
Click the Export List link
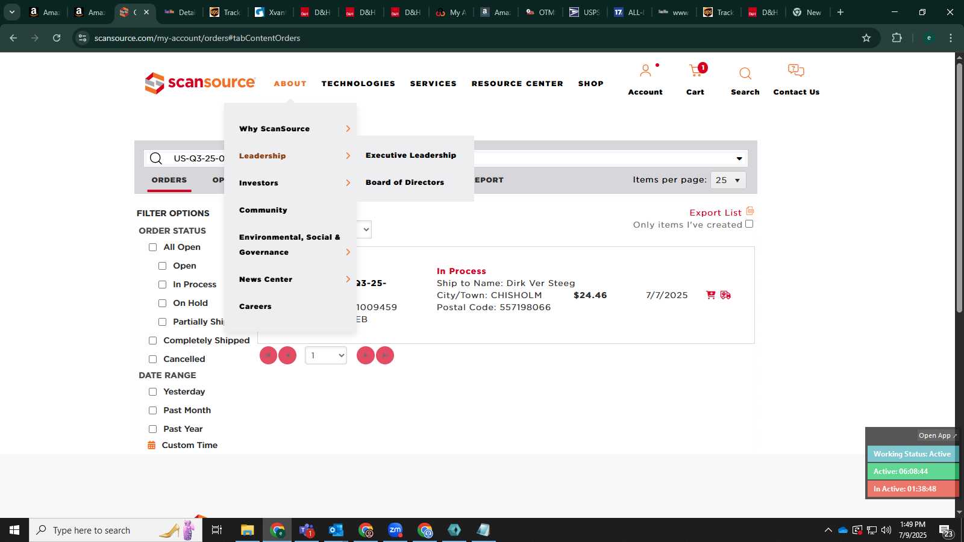715,213
